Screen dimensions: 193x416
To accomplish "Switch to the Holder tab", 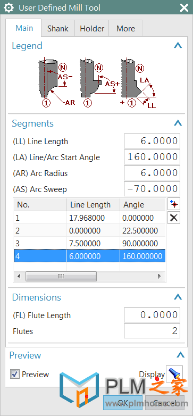I will (x=92, y=28).
